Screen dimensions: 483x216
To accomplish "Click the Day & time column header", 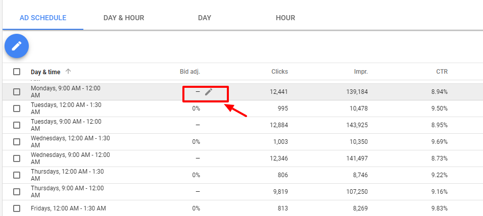I will pos(45,72).
